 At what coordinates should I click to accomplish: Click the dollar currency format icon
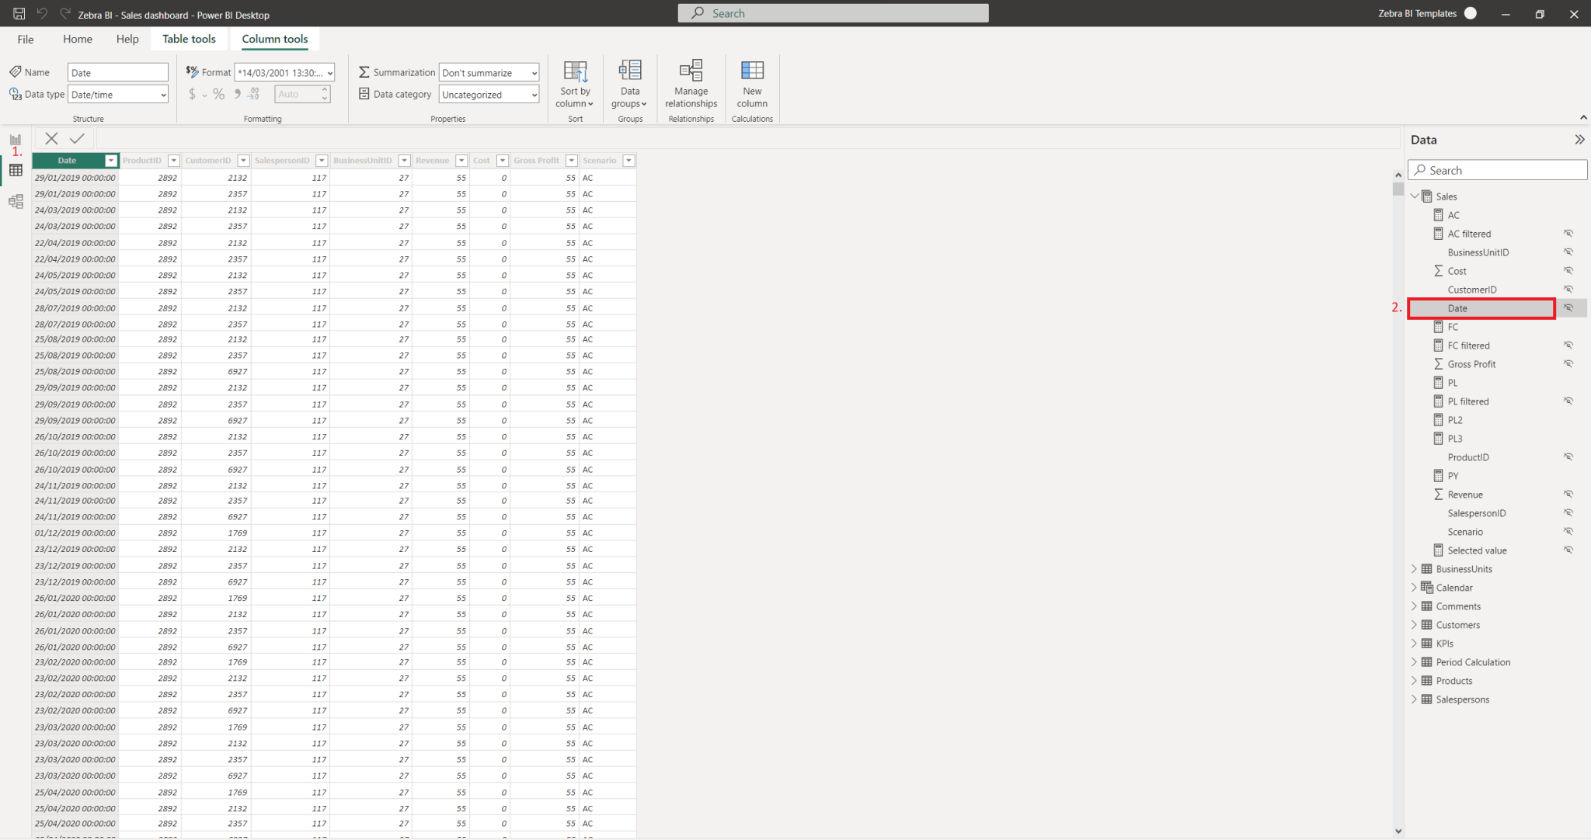(x=192, y=94)
